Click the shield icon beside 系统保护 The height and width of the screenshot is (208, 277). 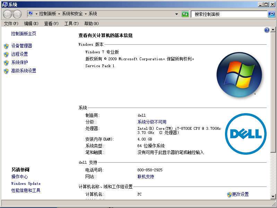pyautogui.click(x=6, y=63)
